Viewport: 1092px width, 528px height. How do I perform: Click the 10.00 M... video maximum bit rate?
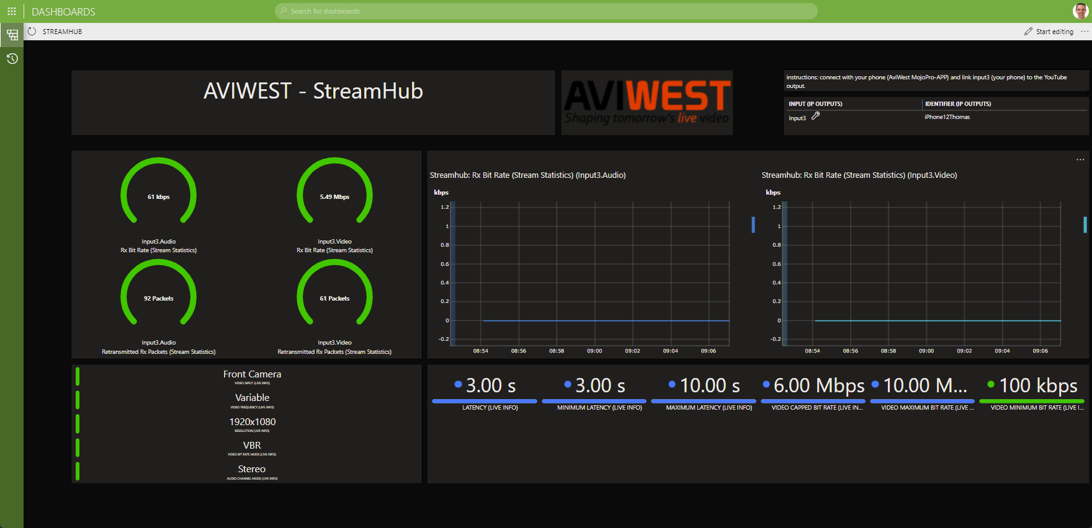click(x=924, y=385)
